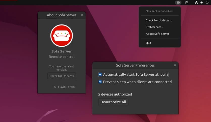Click the Deauthorize All button
Viewport: 211px width, 122px height.
click(x=113, y=102)
